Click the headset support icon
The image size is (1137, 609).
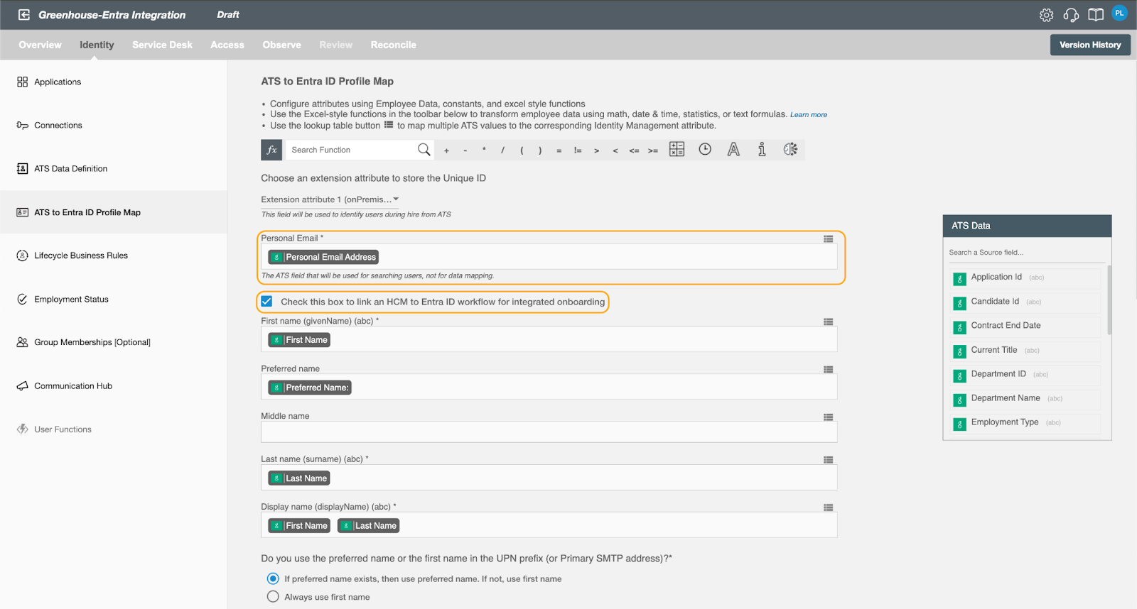coord(1071,15)
